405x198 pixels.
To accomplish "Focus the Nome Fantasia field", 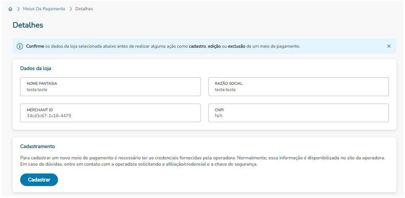I will tap(110, 87).
